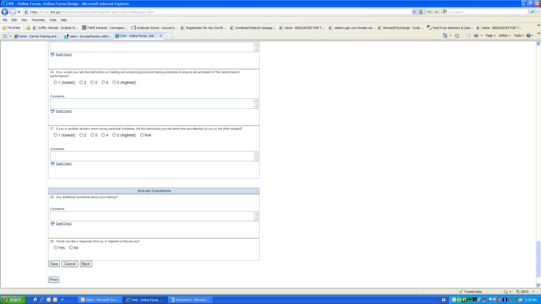The image size is (541, 304).
Task: Open the address bar history dropdown
Action: point(414,12)
